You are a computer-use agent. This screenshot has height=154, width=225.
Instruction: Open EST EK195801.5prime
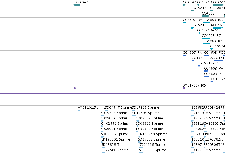102,142
